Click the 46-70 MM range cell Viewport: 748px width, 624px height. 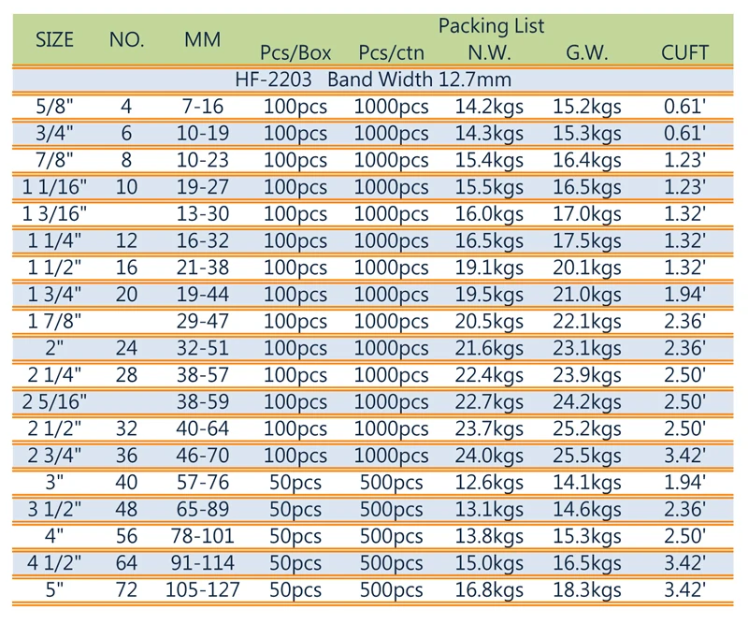203,457
